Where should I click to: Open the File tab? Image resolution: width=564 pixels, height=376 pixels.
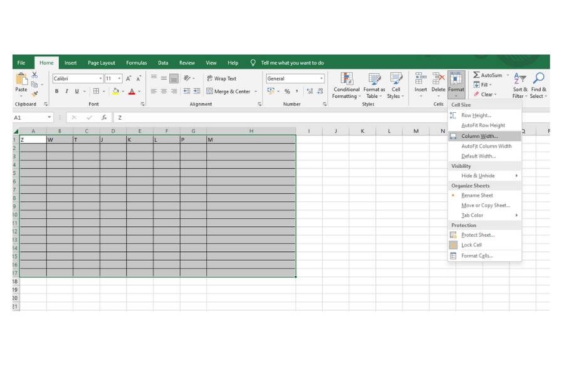point(21,63)
